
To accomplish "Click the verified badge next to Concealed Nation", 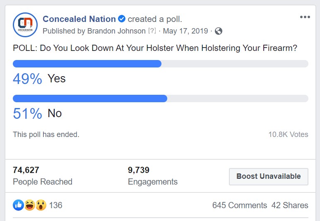I will coord(122,19).
